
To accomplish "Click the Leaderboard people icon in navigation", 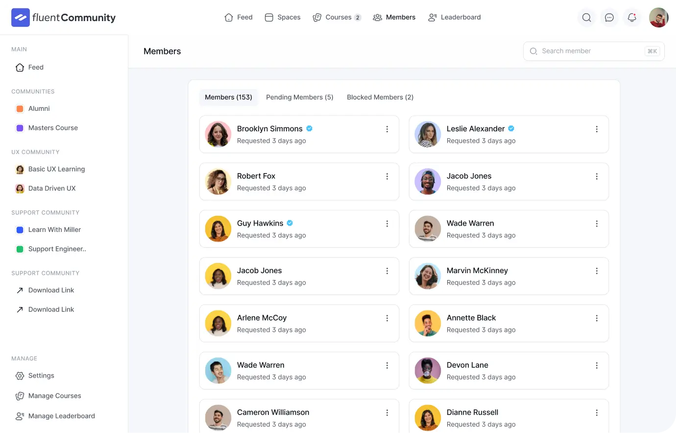I will coord(432,17).
